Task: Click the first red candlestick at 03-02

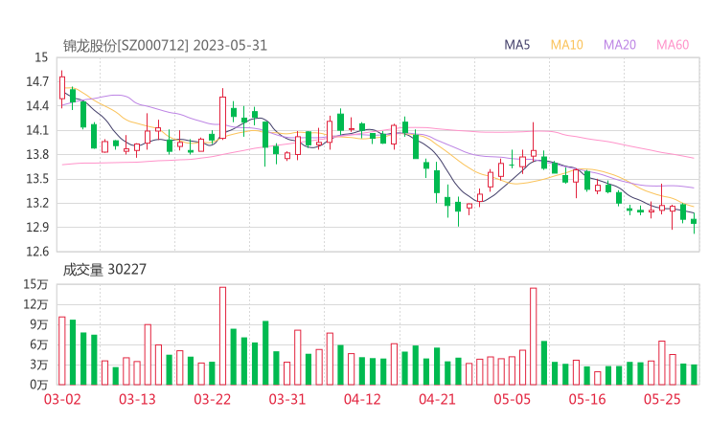Action: coord(62,88)
